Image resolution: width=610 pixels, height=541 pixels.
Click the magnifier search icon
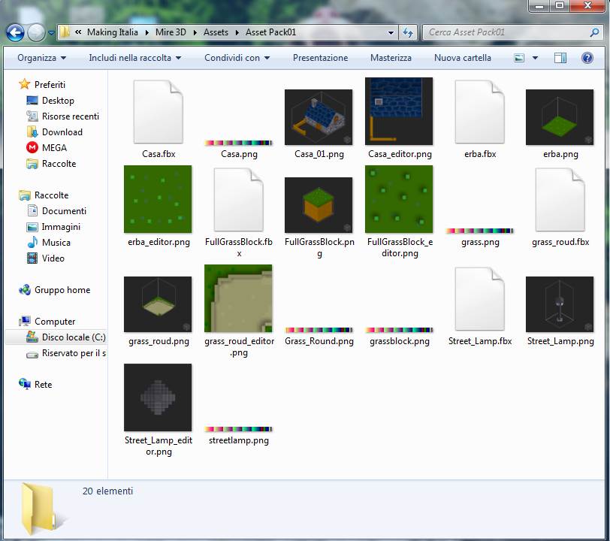pyautogui.click(x=594, y=33)
